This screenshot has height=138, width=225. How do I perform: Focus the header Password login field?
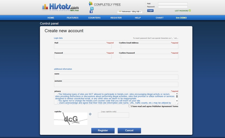[173, 6]
